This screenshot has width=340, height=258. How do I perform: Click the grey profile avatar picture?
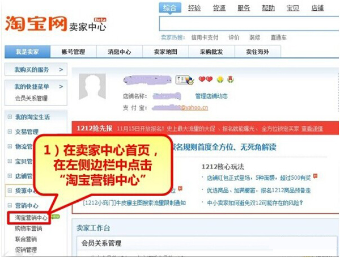[x=92, y=87]
